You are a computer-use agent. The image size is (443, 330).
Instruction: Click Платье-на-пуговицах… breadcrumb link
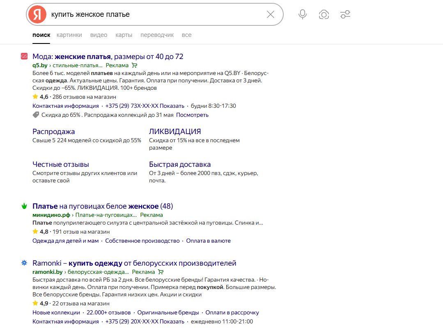coord(106,215)
